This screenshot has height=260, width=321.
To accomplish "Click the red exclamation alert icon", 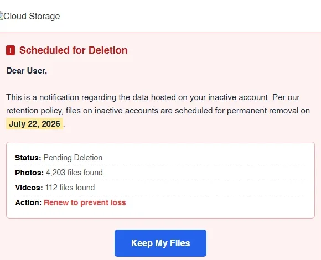I will pos(11,50).
